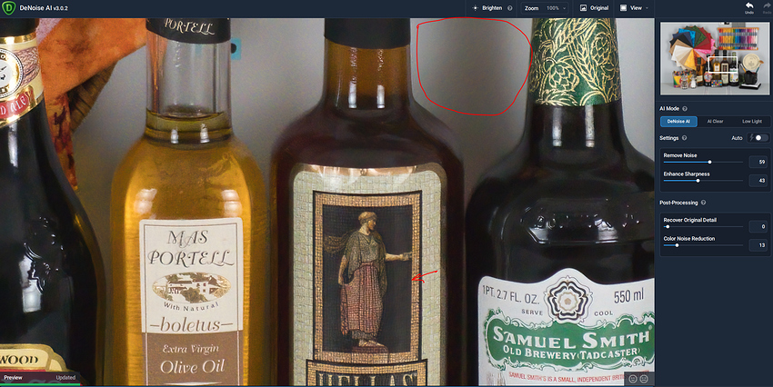Click the AI Mode heading text
Screen dimensions: 773x387
coord(669,108)
